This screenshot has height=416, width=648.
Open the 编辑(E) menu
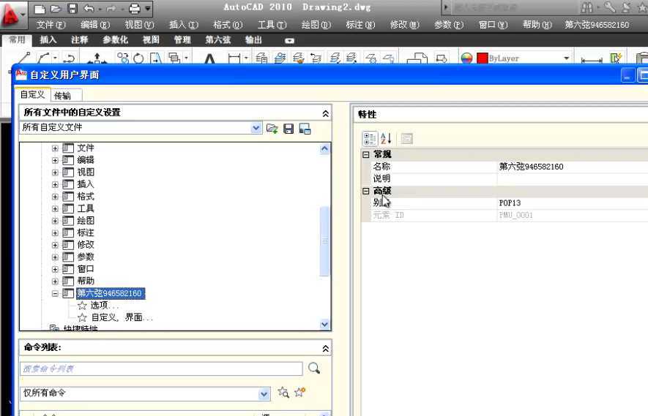(95, 25)
